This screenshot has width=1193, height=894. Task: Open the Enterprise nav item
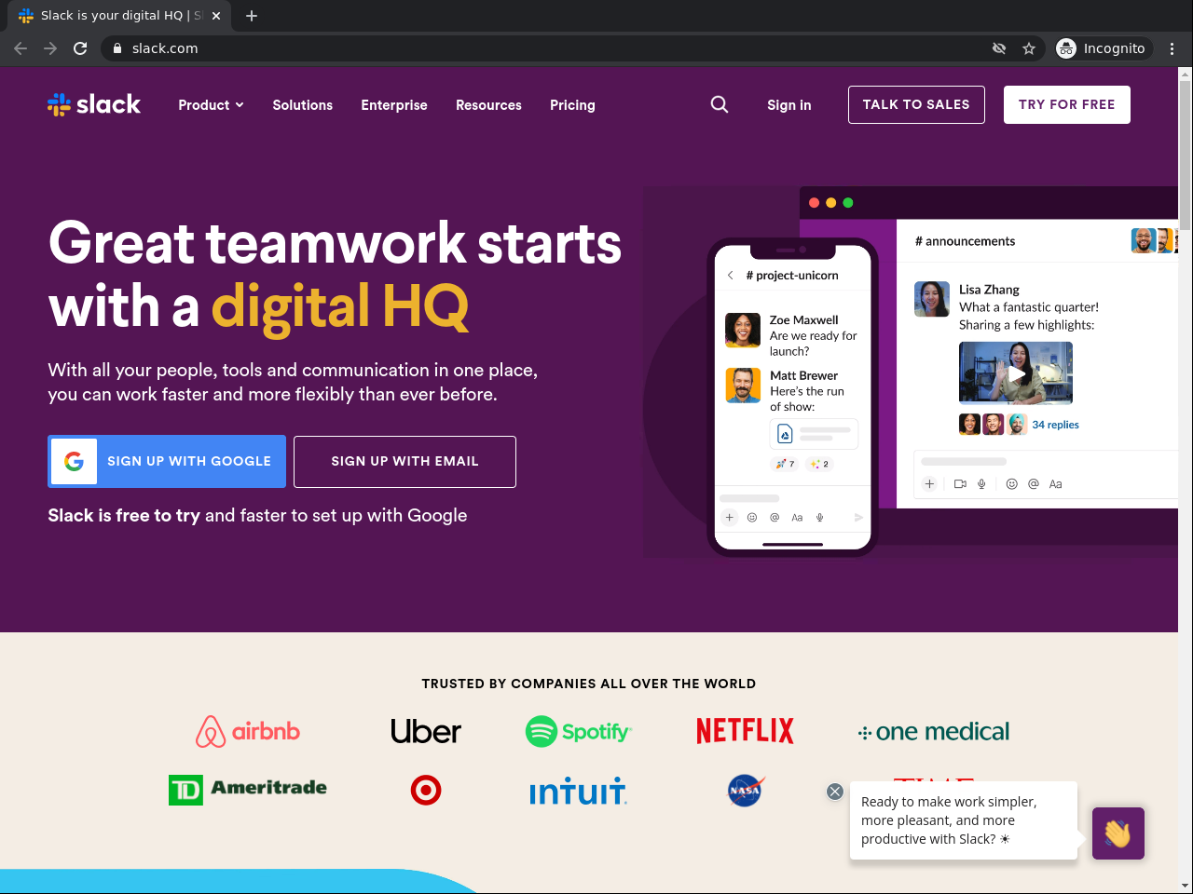394,105
